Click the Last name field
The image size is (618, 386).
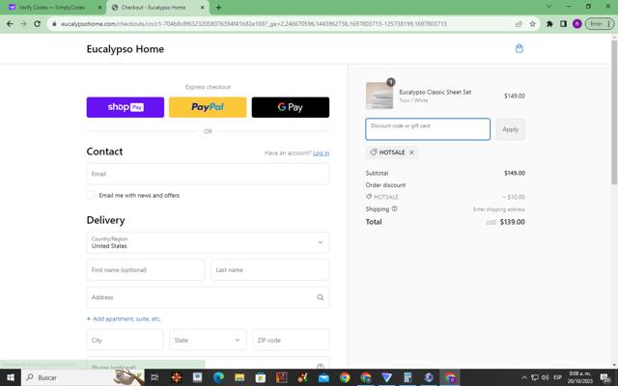270,270
